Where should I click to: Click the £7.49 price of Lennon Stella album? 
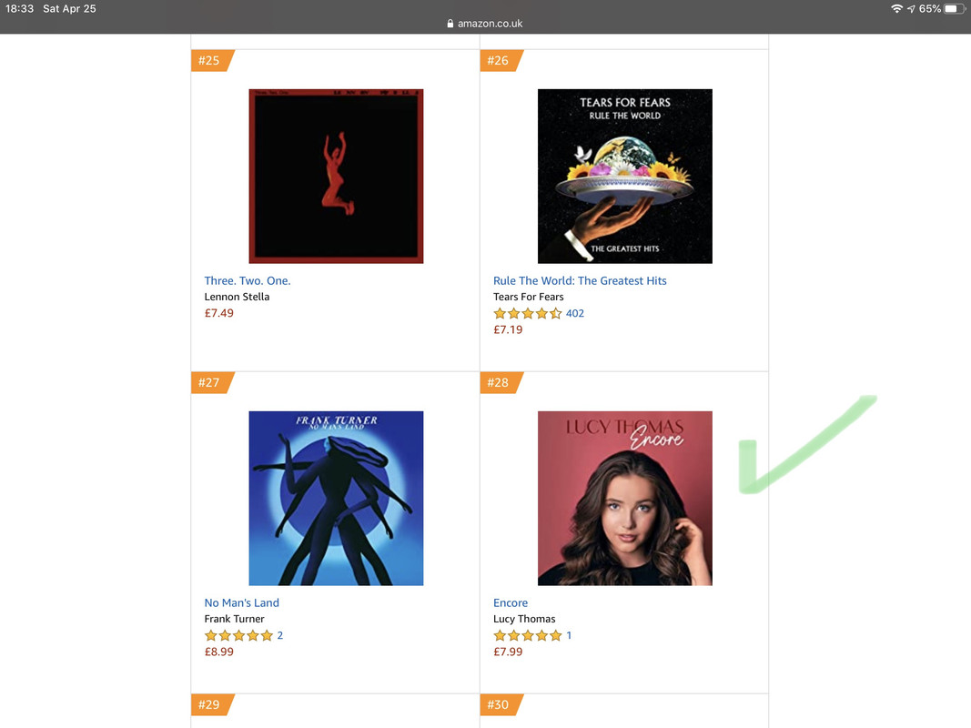218,313
